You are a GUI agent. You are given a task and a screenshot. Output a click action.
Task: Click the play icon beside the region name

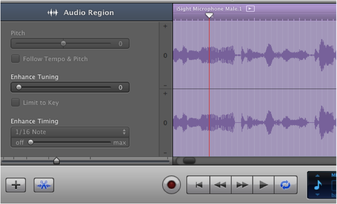click(x=250, y=8)
